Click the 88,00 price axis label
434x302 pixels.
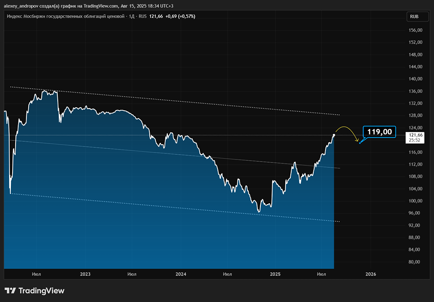tap(415, 237)
